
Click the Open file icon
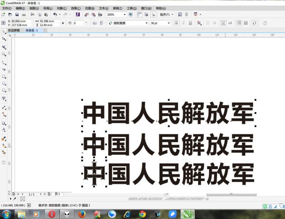point(10,14)
